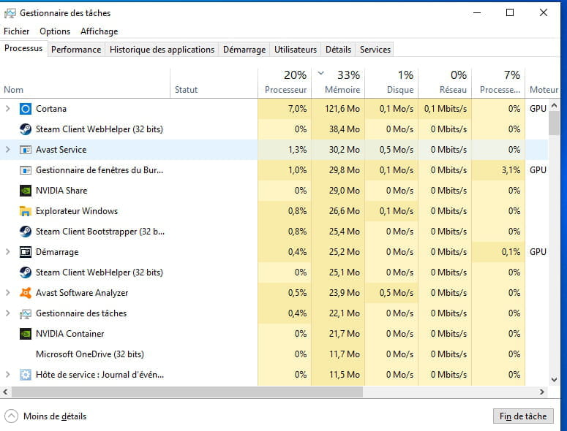Select the NVIDIA Container icon

[x=26, y=334]
